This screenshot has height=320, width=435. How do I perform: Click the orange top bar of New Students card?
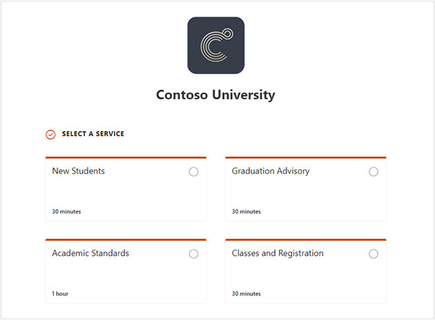tap(126, 158)
